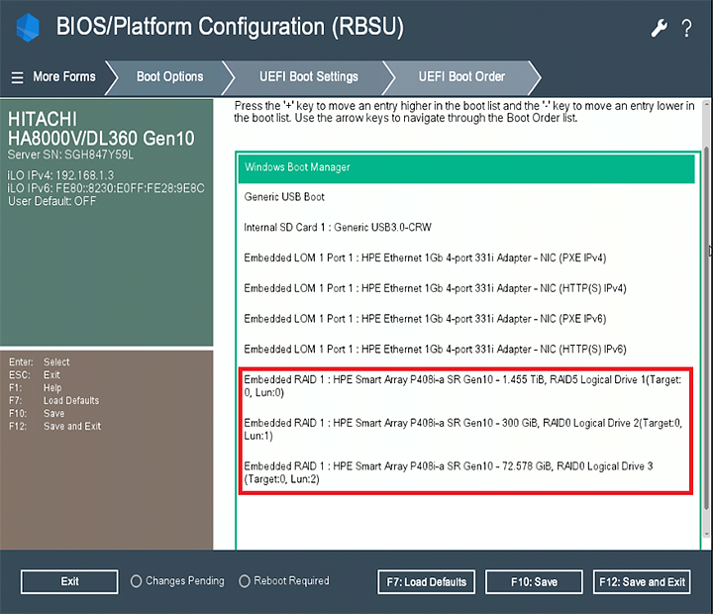The height and width of the screenshot is (614, 713).
Task: Select Embedded LOM NIC (HTTP(S) IPv4) entry
Action: 466,288
